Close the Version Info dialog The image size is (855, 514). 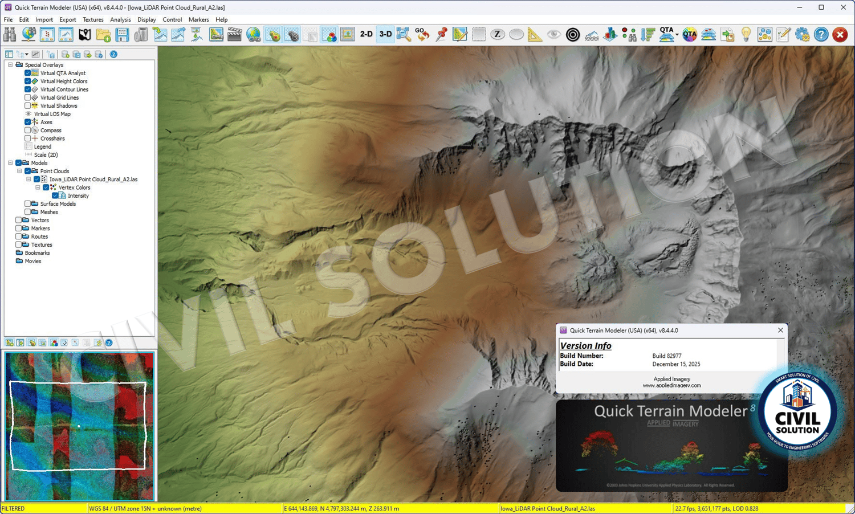[780, 331]
